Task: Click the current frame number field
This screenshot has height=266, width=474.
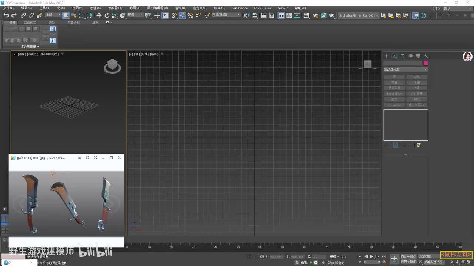Action: click(x=372, y=262)
